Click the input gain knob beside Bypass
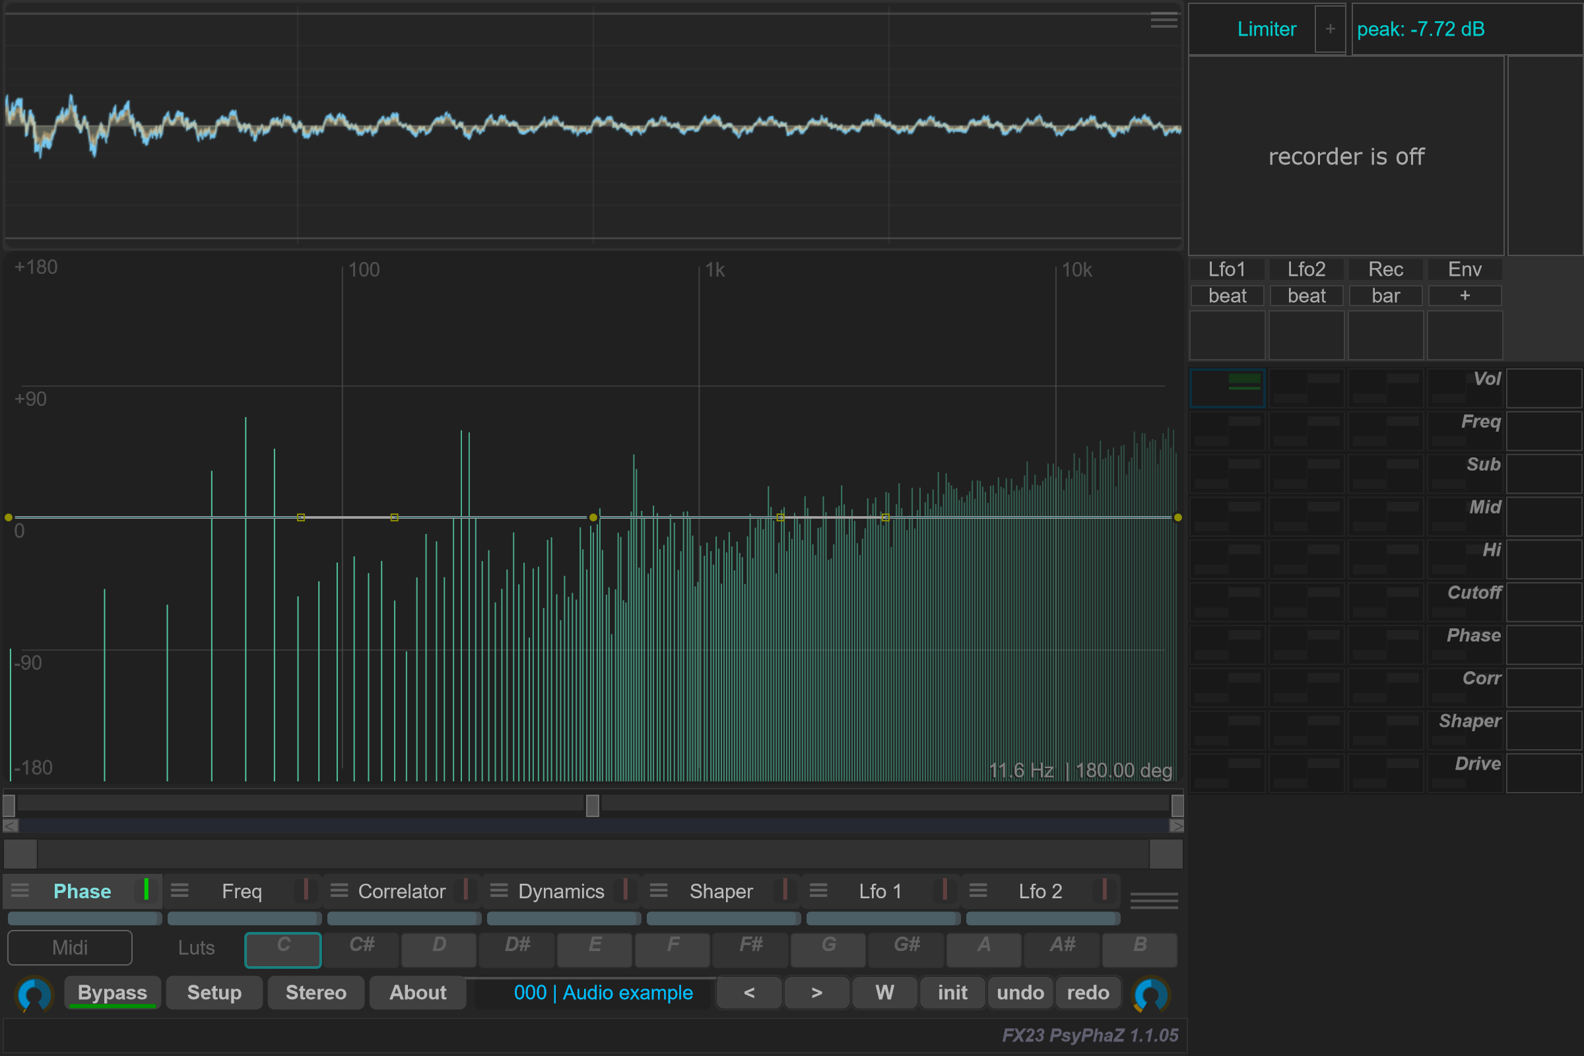Image resolution: width=1584 pixels, height=1056 pixels. tap(34, 994)
